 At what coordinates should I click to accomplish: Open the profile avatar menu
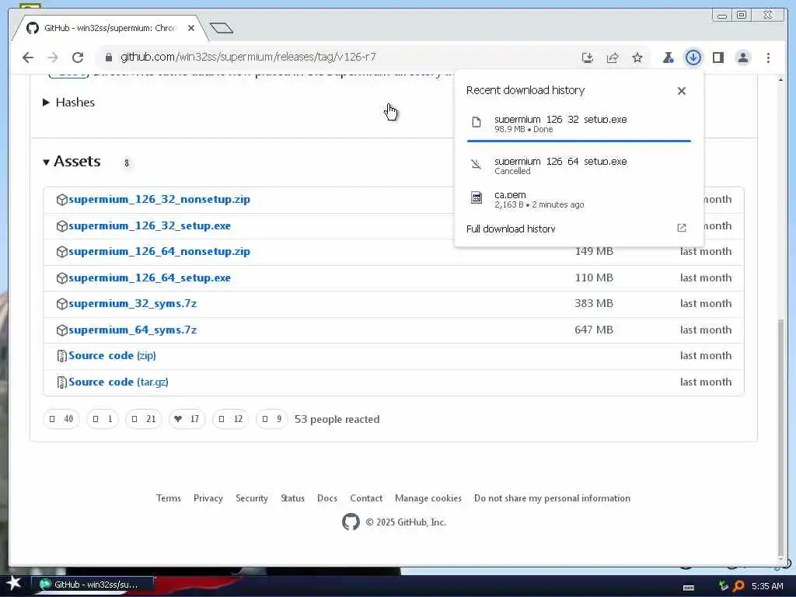742,58
